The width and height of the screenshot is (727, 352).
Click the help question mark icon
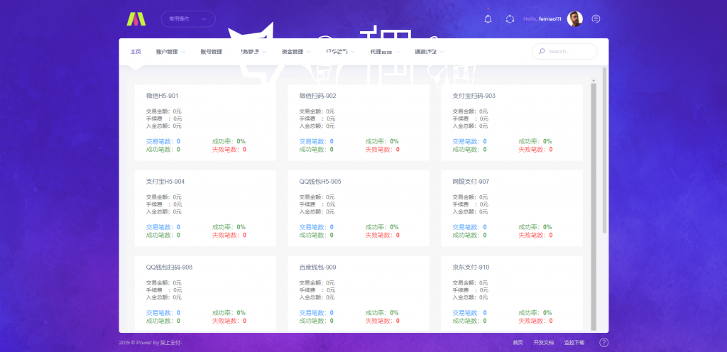coord(603,342)
